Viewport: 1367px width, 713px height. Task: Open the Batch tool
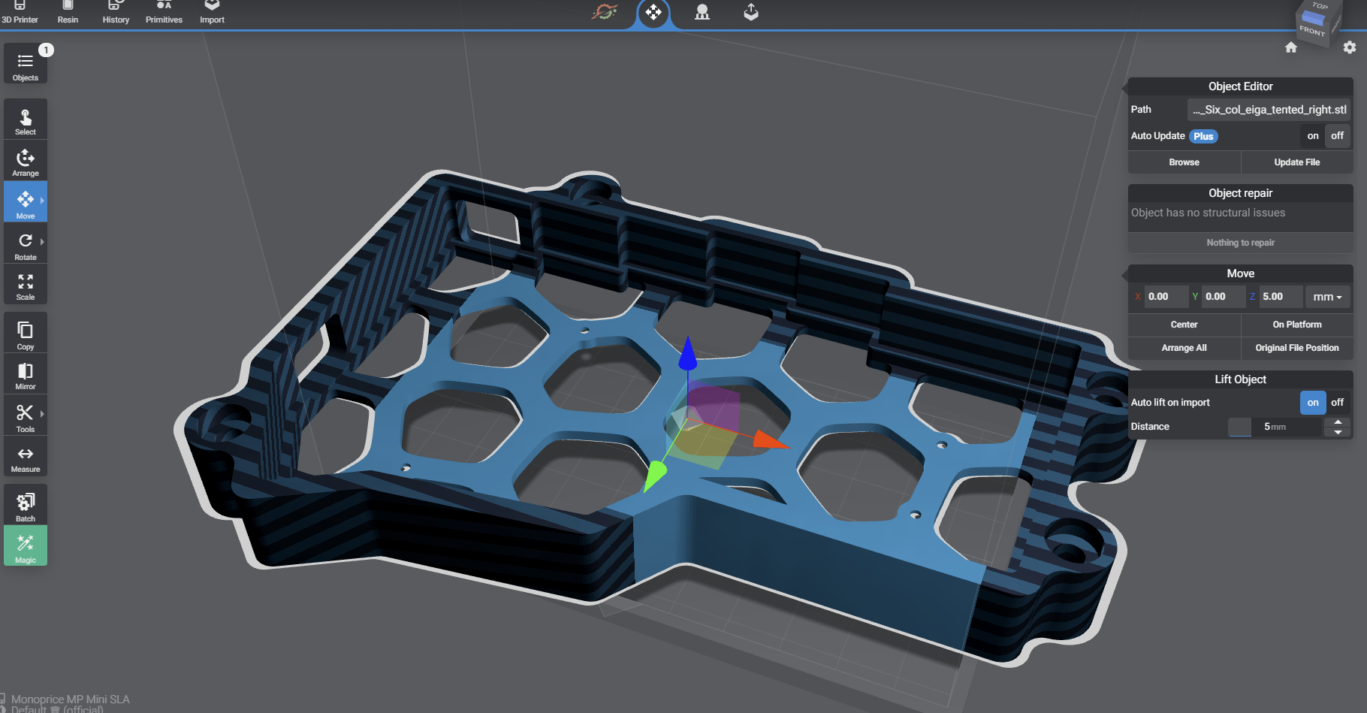(26, 506)
